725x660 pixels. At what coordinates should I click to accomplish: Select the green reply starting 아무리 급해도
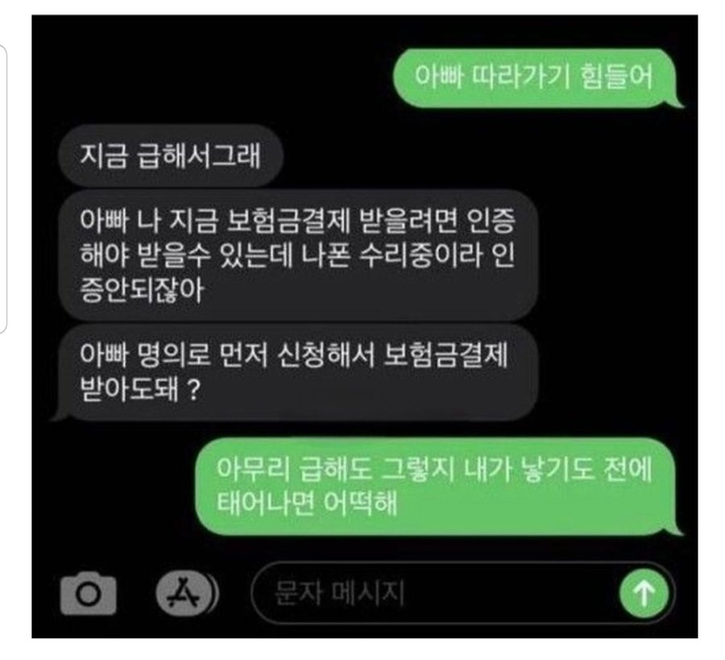pyautogui.click(x=437, y=487)
